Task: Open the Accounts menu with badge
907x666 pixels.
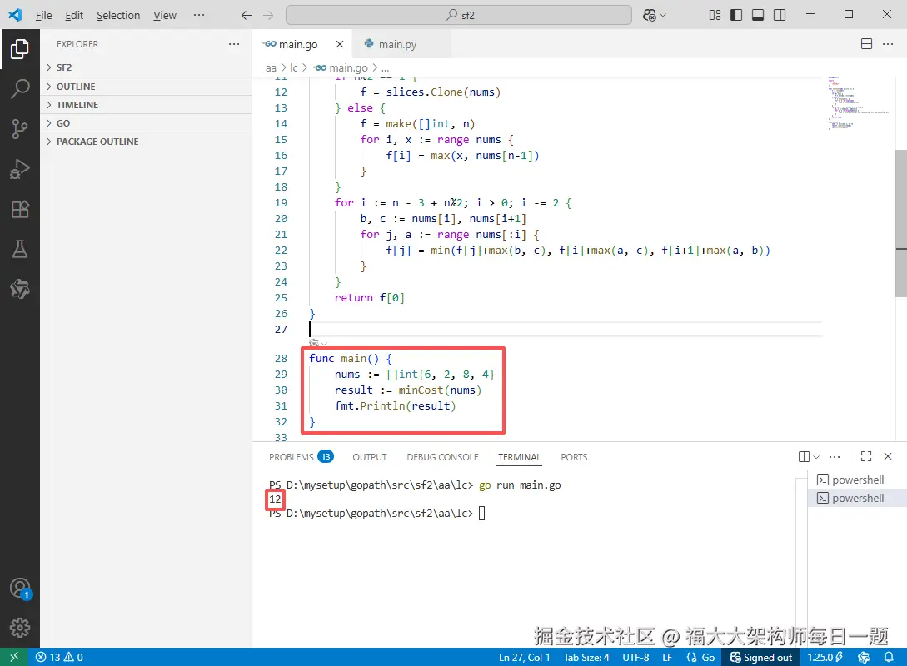Action: click(x=20, y=589)
